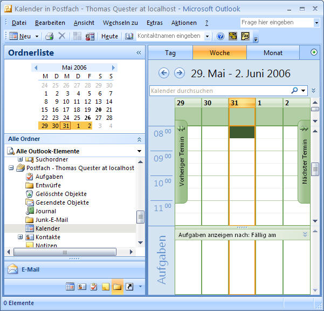The width and height of the screenshot is (324, 311).
Task: Click the Print icon in the toolbar
Action: [50, 36]
